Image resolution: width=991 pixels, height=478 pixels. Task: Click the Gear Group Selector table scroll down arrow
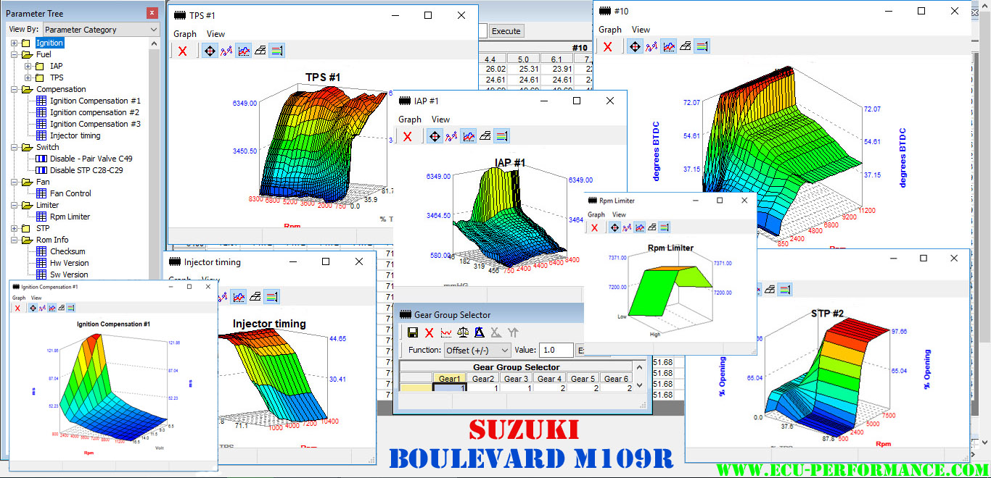point(639,387)
